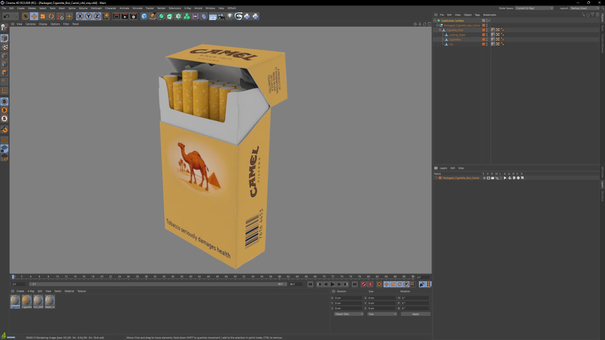Viewport: 605px width, 340px height.
Task: Open the Node Space dropdown
Action: [534, 8]
